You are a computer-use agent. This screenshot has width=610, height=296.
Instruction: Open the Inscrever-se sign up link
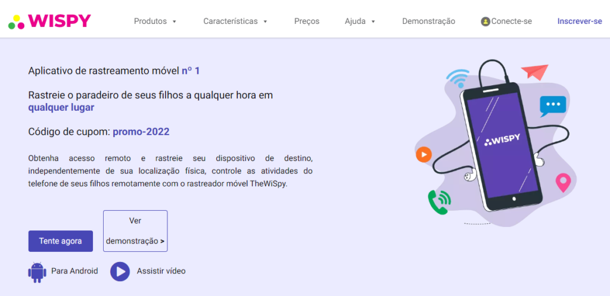click(x=580, y=21)
